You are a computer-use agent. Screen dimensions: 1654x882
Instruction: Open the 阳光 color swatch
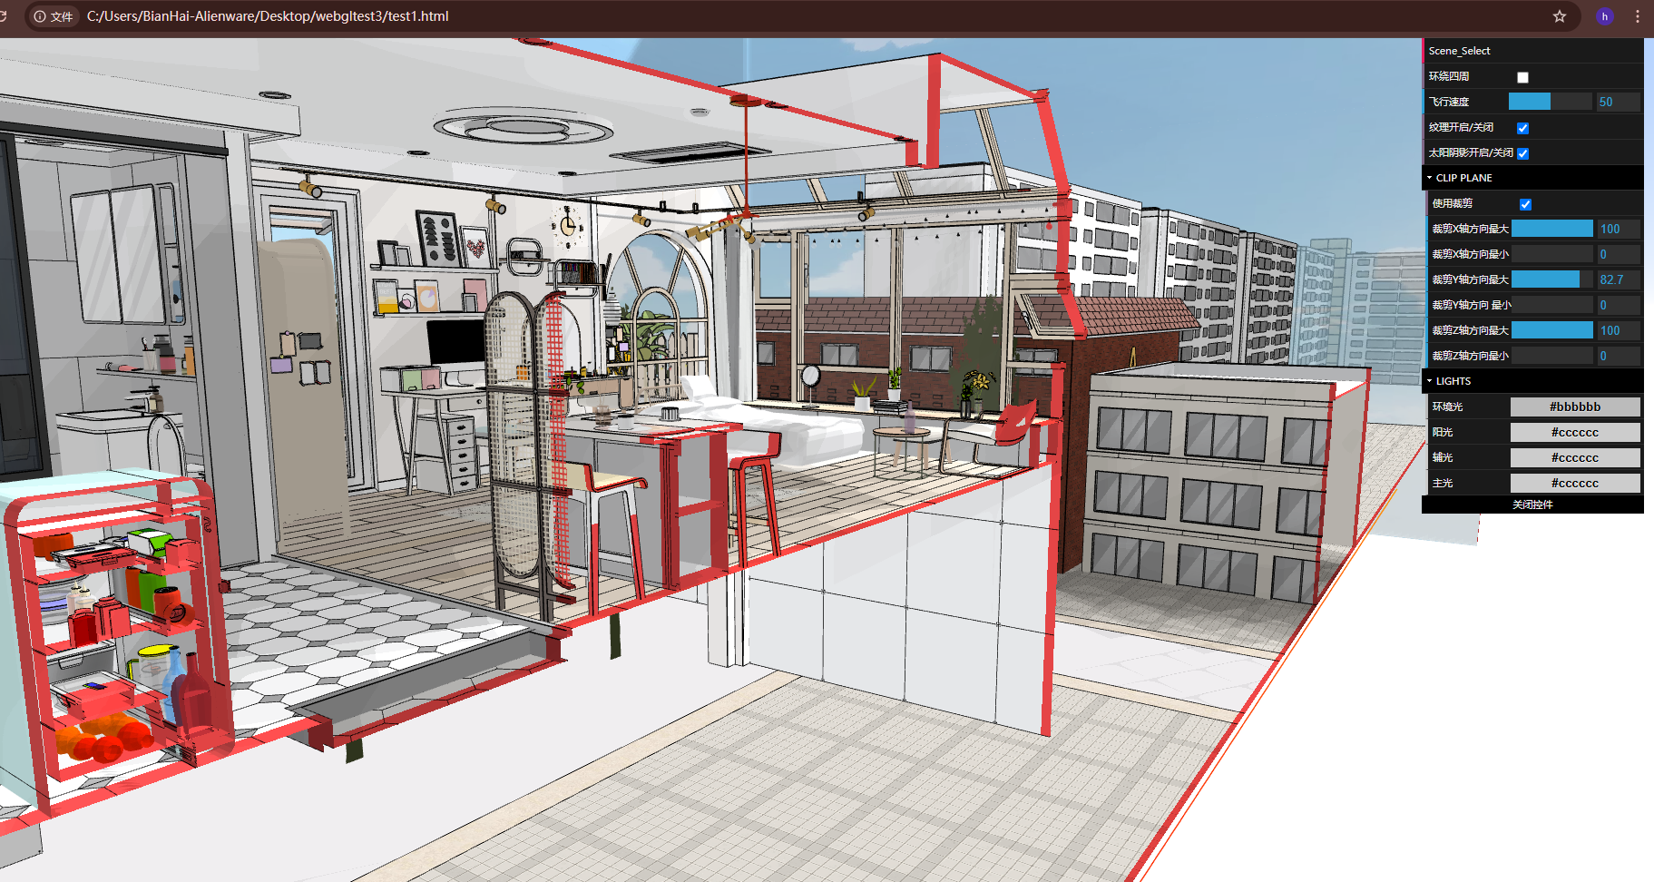(1574, 432)
